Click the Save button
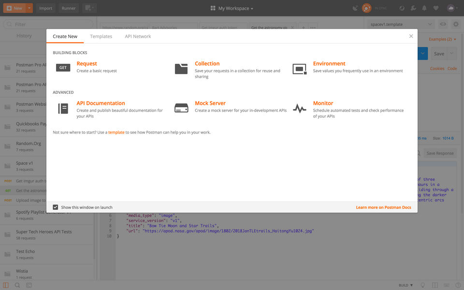Image resolution: width=464 pixels, height=290 pixels. pyautogui.click(x=439, y=54)
